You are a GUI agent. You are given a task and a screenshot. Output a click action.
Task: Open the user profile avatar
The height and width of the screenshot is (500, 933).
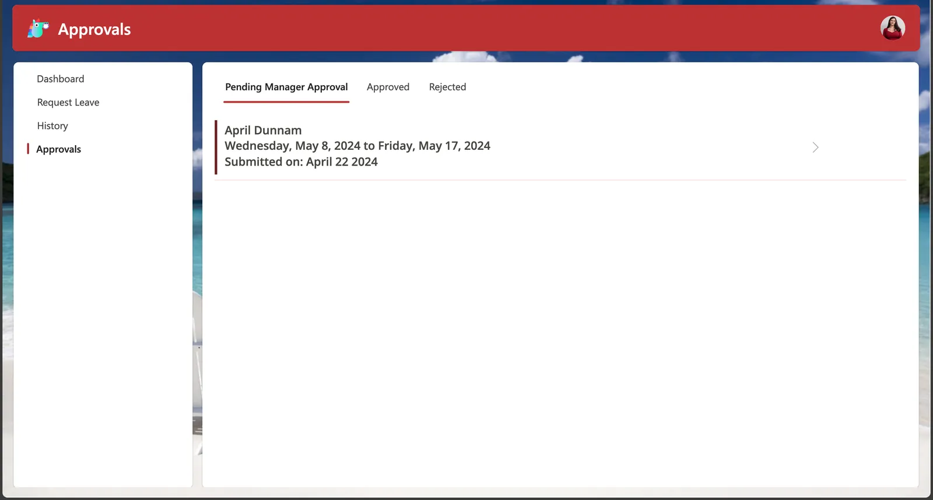tap(892, 28)
